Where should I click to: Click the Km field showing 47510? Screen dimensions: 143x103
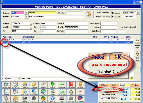click(48, 27)
